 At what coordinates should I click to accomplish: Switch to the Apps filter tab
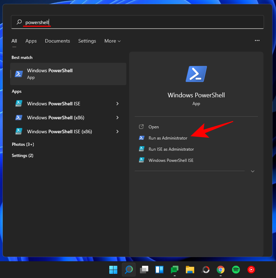pyautogui.click(x=31, y=41)
